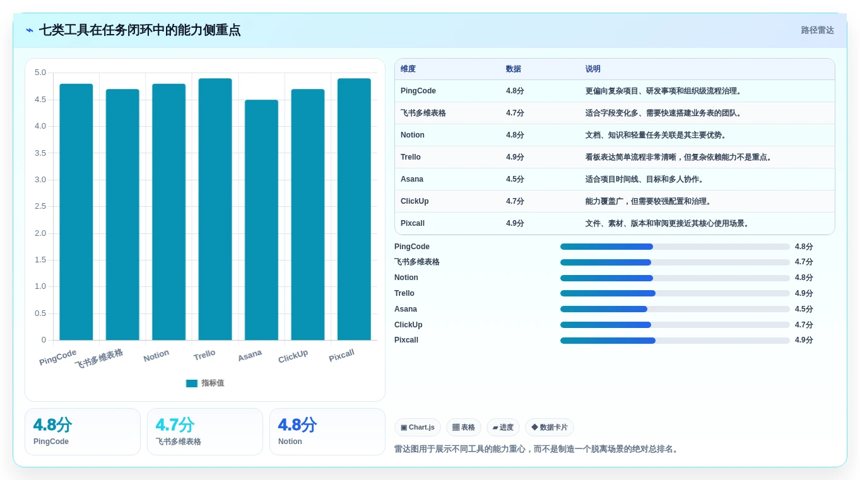The width and height of the screenshot is (860, 480).
Task: Click Notion's 文档、知识 description
Action: [x=656, y=135]
